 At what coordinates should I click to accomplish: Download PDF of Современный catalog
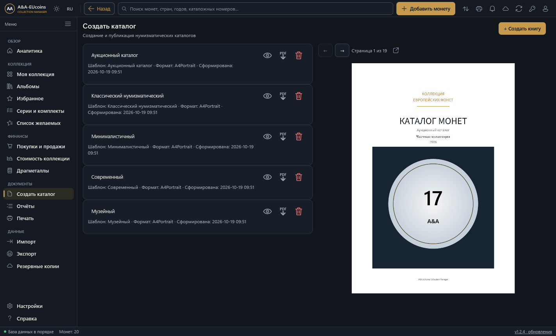pos(283,177)
